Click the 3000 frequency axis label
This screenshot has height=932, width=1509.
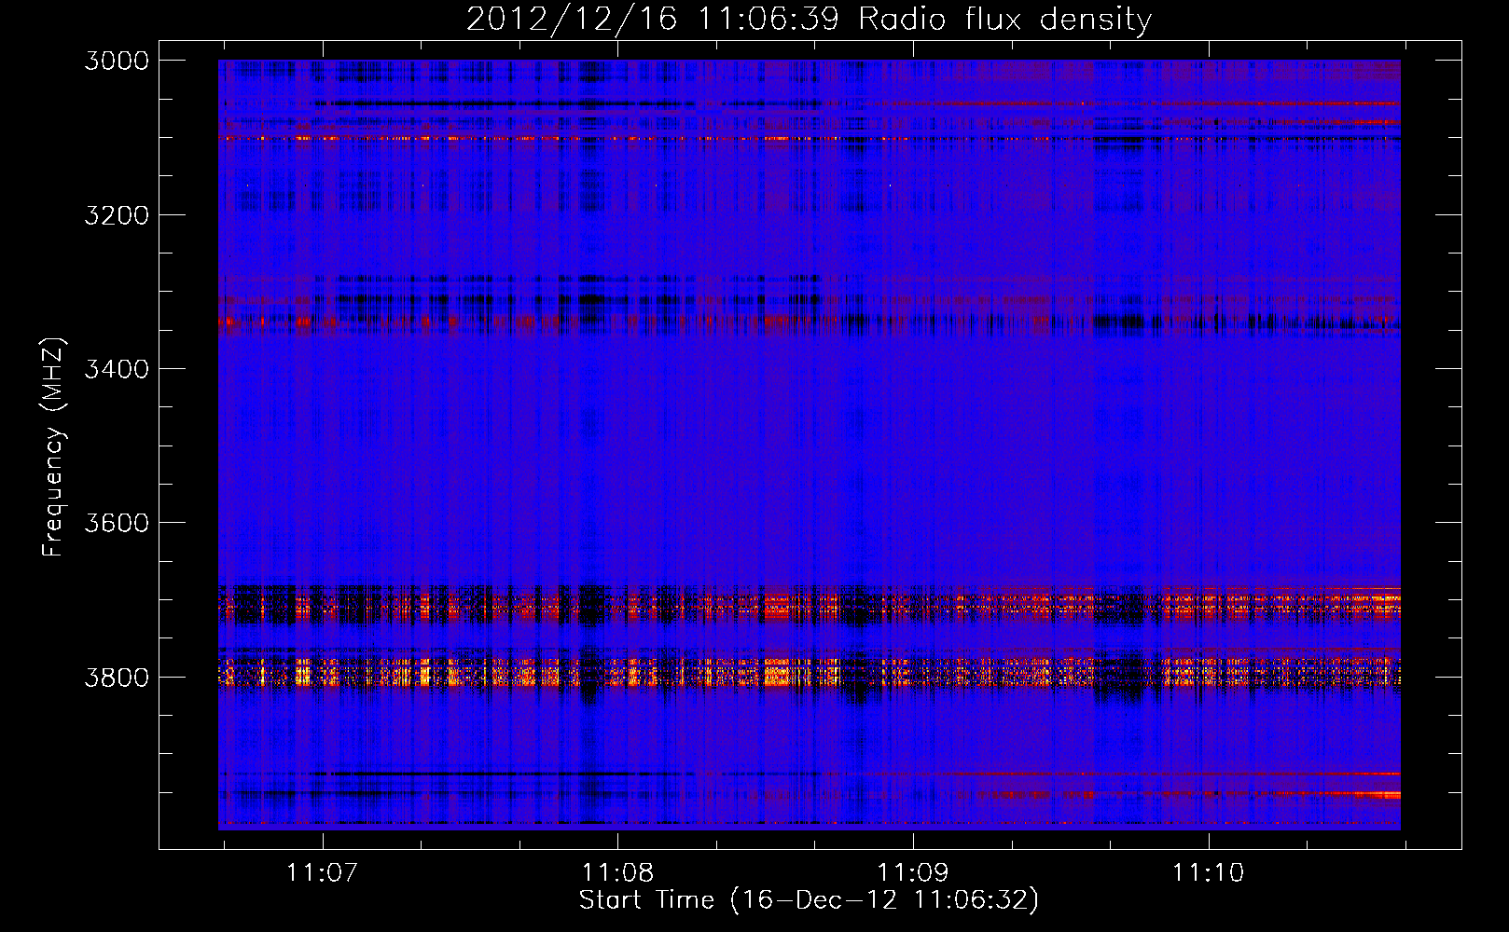click(x=117, y=61)
